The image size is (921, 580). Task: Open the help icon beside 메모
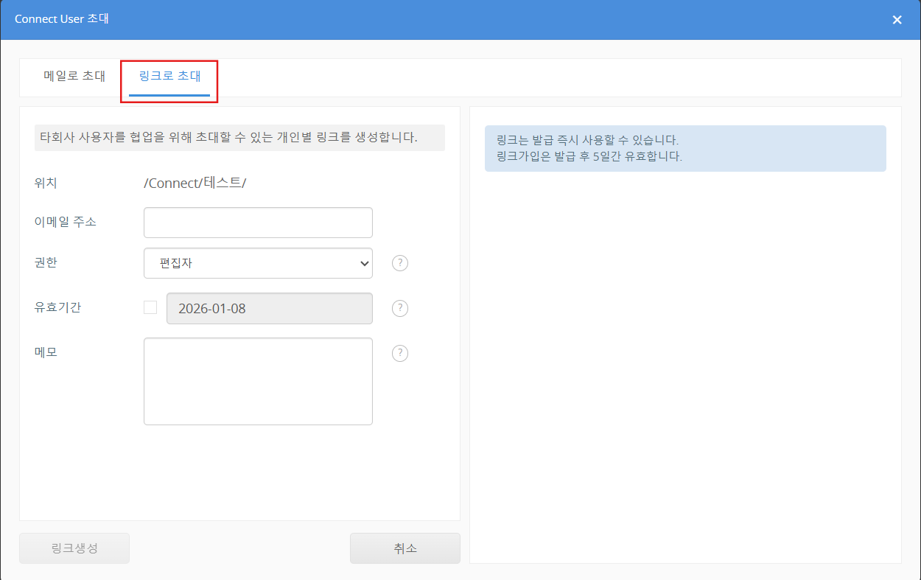click(399, 353)
